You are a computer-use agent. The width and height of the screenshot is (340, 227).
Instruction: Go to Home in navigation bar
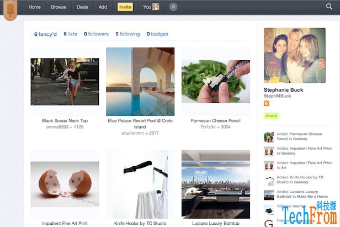coord(35,7)
